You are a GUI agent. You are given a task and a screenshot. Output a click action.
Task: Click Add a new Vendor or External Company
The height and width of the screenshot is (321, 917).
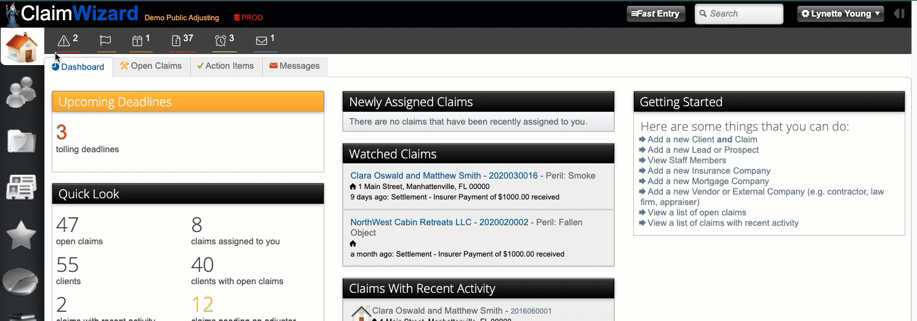(762, 196)
